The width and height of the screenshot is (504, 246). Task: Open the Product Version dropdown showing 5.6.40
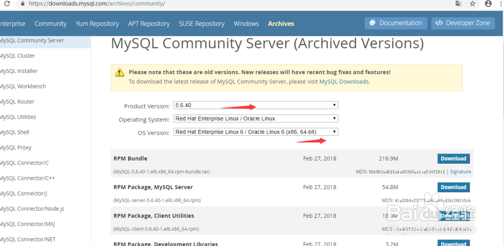256,105
